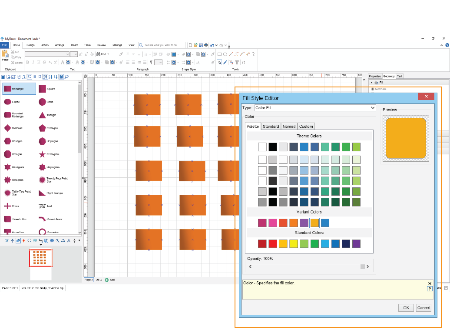
Task: Select the Ellipse drawing tool in Tools group
Action: [x=225, y=54]
